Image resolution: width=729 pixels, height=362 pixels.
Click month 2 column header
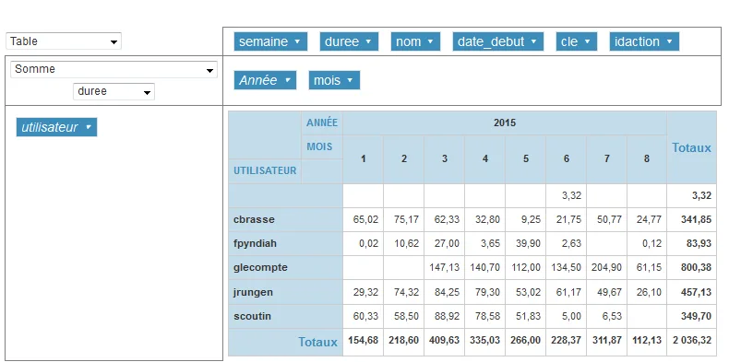pos(403,158)
